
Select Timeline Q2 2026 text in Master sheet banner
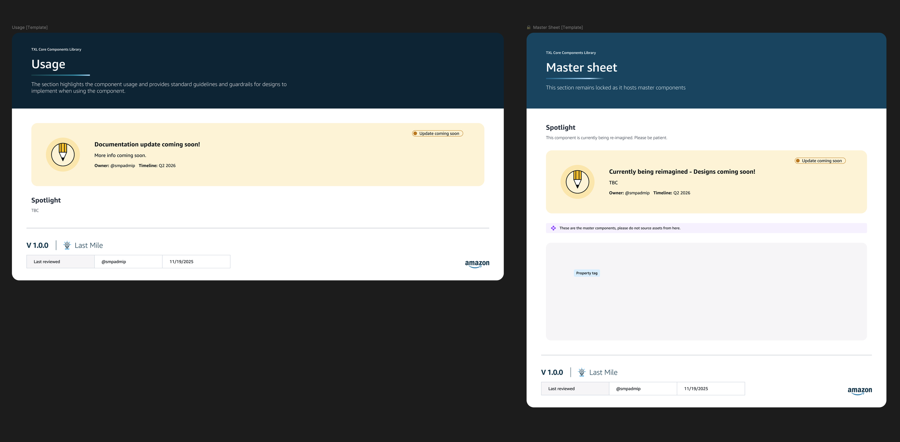pyautogui.click(x=671, y=193)
